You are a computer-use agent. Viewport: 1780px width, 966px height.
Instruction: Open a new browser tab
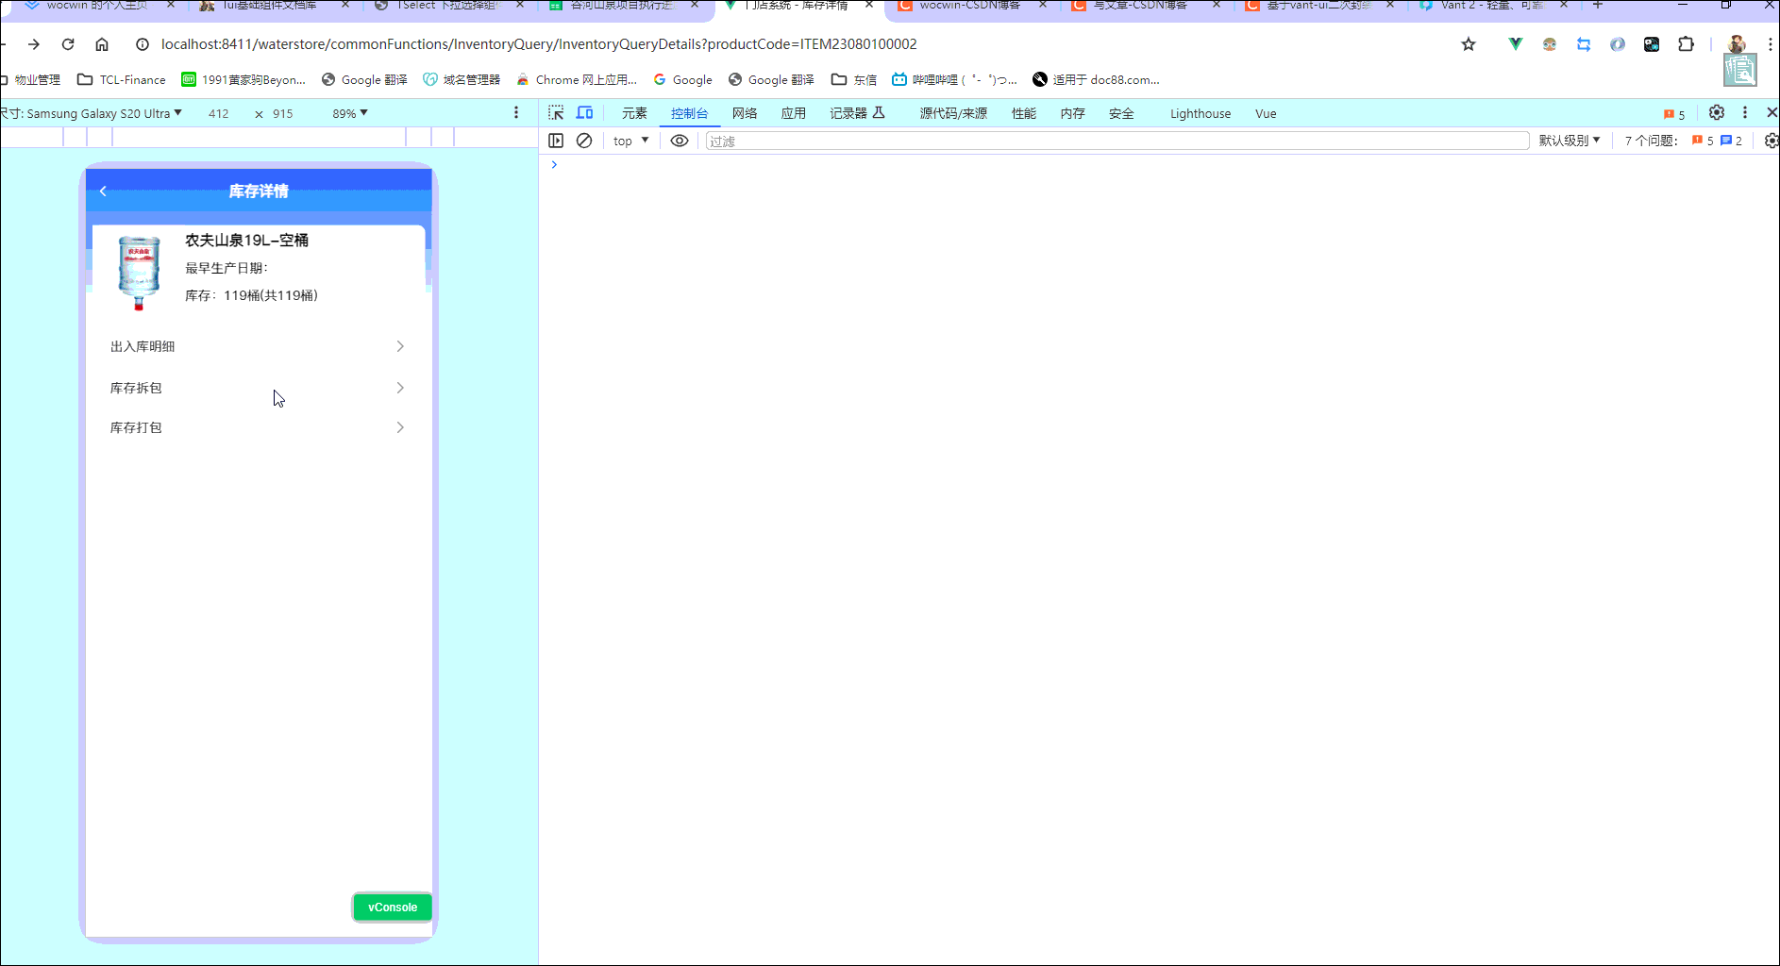click(x=1598, y=6)
